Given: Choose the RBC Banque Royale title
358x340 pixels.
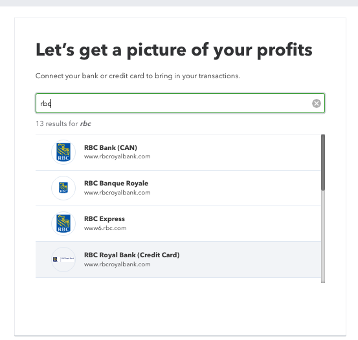Looking at the screenshot, I should coord(117,183).
